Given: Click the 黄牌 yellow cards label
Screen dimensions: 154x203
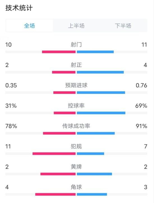Looking at the screenshot, I should point(76,167).
